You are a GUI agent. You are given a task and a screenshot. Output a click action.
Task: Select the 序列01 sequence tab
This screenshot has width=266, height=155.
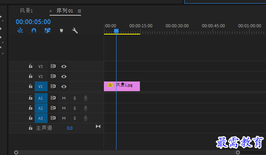pyautogui.click(x=64, y=11)
